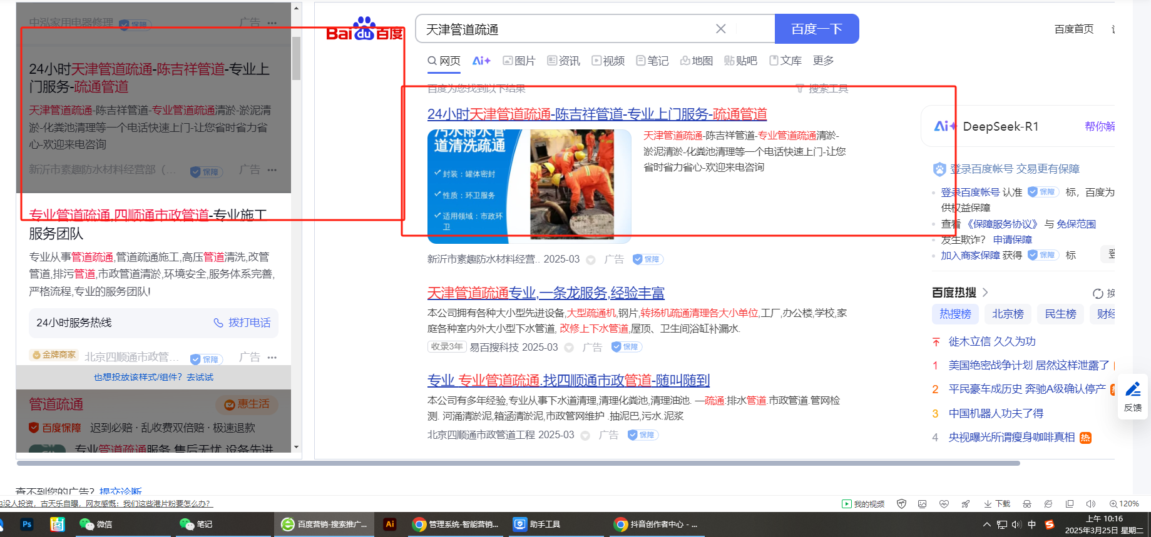Click the 保障 badge beside 易百搜科技
This screenshot has height=537, width=1151.
(627, 347)
